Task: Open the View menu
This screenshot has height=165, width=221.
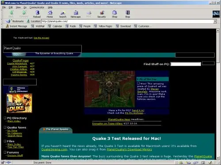Action: [18, 7]
